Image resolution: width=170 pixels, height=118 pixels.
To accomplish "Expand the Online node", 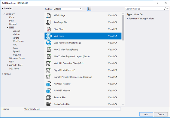I will [x=3, y=74].
